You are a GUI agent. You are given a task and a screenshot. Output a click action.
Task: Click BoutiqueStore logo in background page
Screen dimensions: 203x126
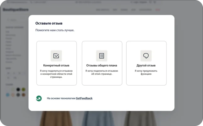[16, 9]
